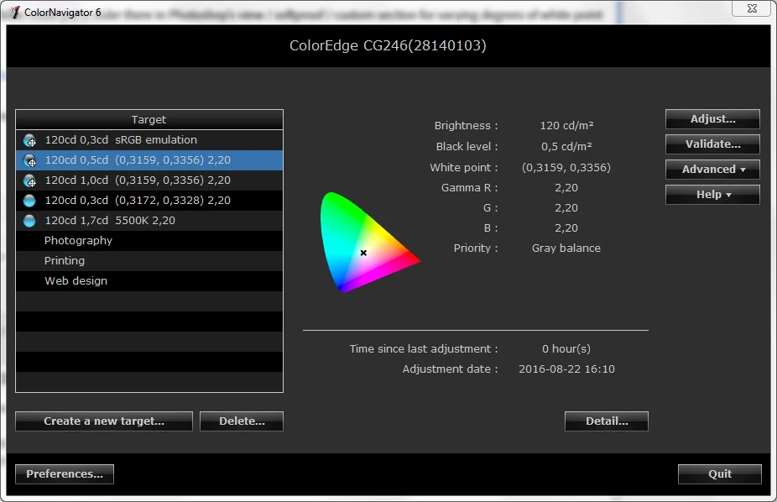Open the Help dropdown menu

click(712, 195)
